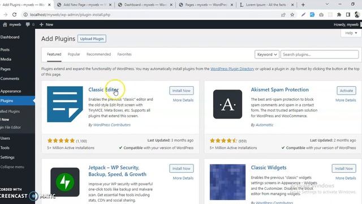Install the Classic Editor plugin
This screenshot has width=362, height=204.
pyautogui.click(x=182, y=91)
